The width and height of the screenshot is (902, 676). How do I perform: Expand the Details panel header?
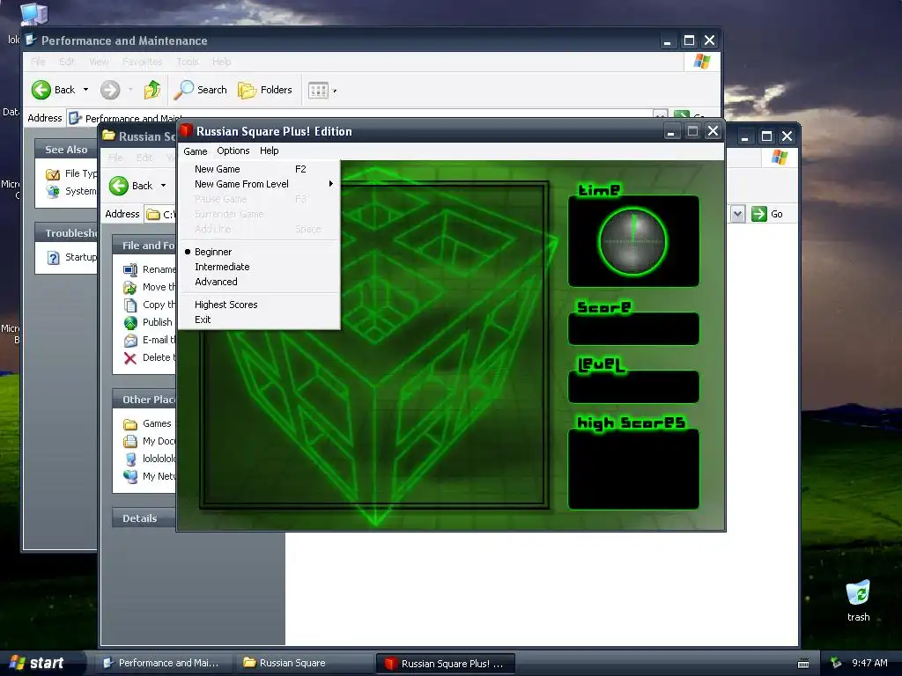tap(144, 518)
